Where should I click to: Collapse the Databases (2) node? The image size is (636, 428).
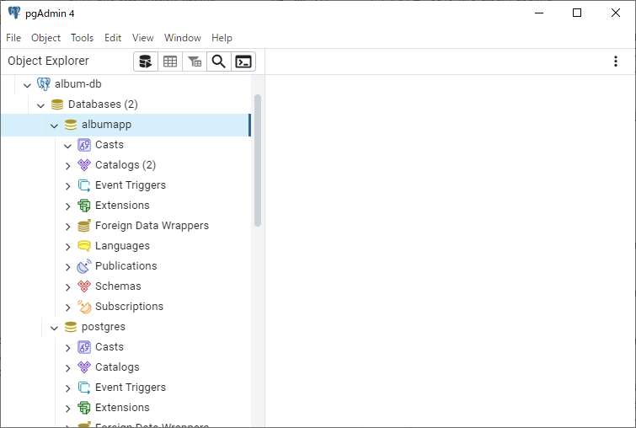coord(40,105)
